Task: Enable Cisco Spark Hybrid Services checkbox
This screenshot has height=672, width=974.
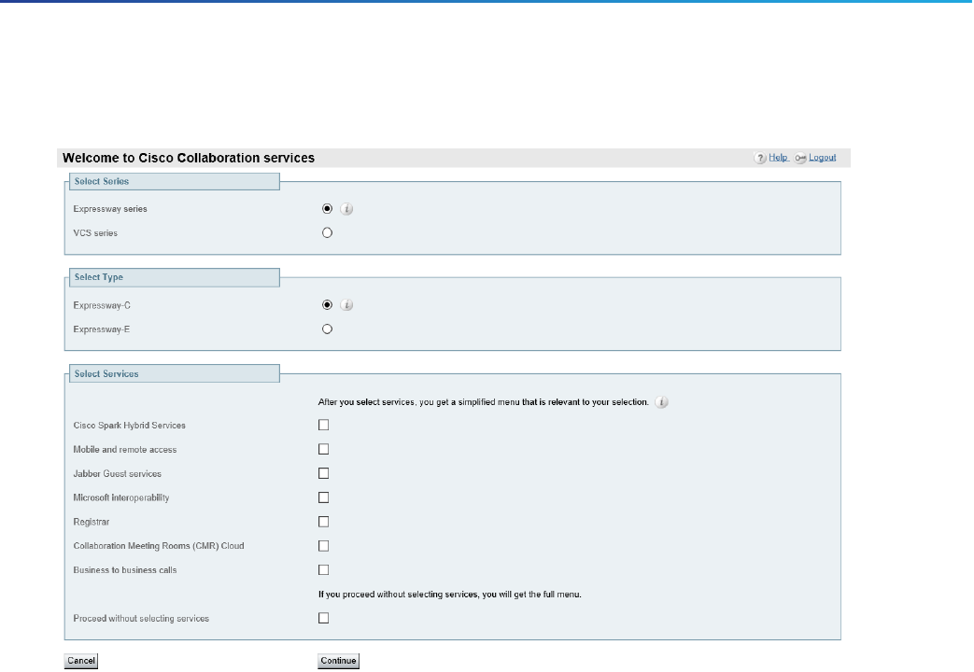Action: 324,425
